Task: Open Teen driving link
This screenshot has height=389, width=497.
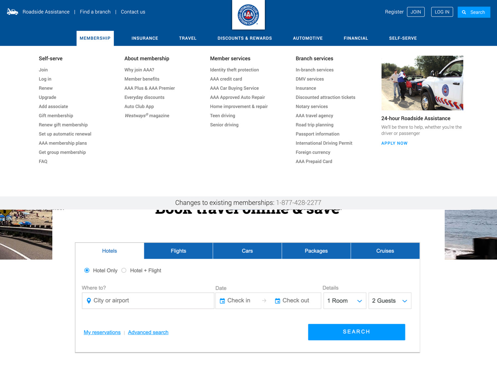Action: [x=223, y=116]
